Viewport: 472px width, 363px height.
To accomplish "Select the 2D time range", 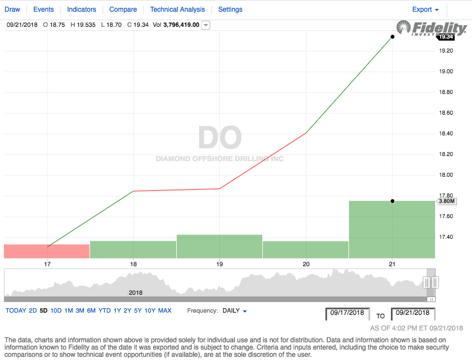I will click(33, 310).
